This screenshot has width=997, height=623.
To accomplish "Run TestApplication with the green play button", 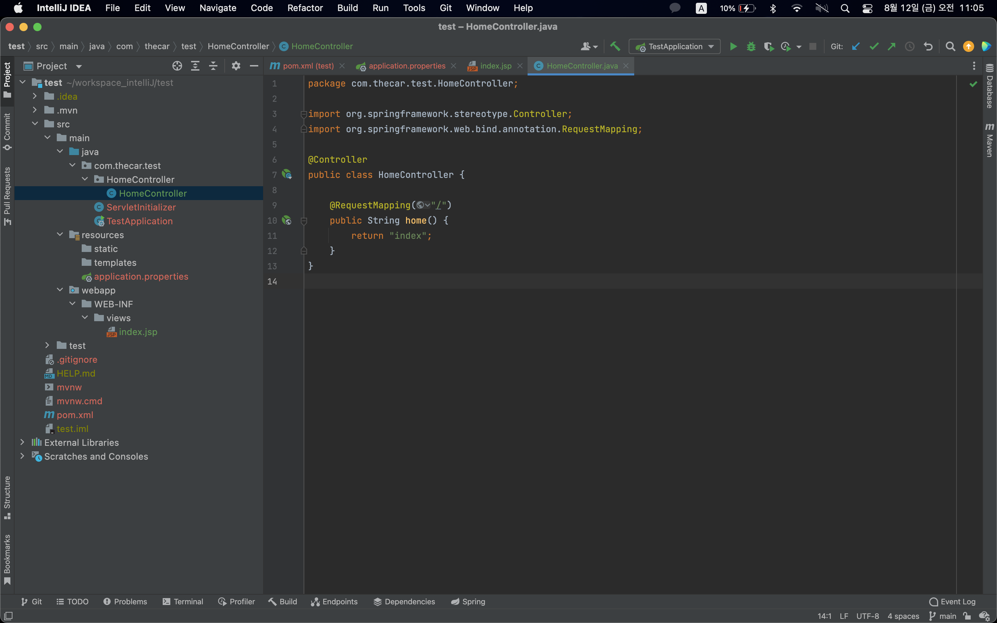I will (x=733, y=47).
